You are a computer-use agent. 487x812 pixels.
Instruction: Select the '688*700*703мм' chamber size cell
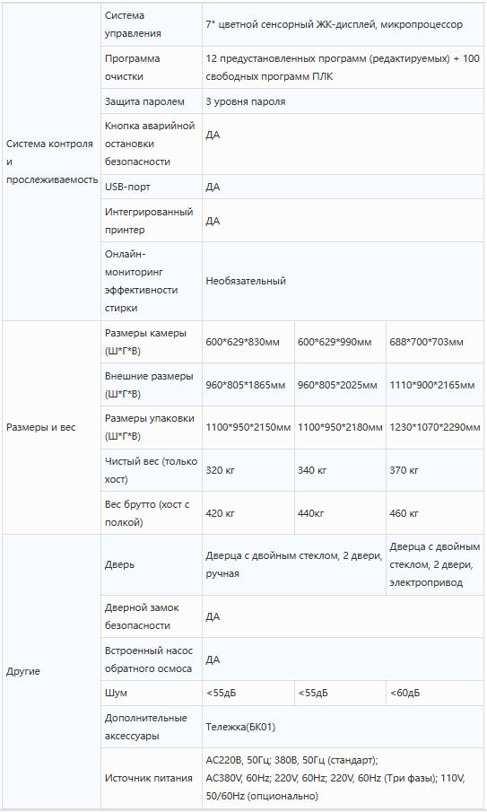pos(435,343)
